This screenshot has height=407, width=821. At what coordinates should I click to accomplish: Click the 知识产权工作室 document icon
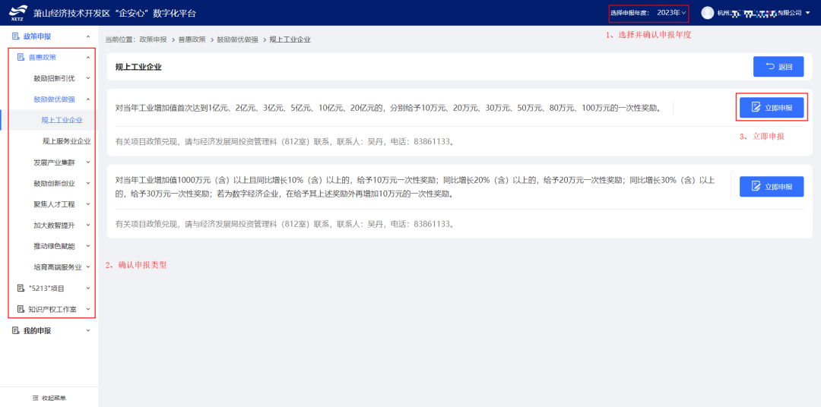pos(21,309)
